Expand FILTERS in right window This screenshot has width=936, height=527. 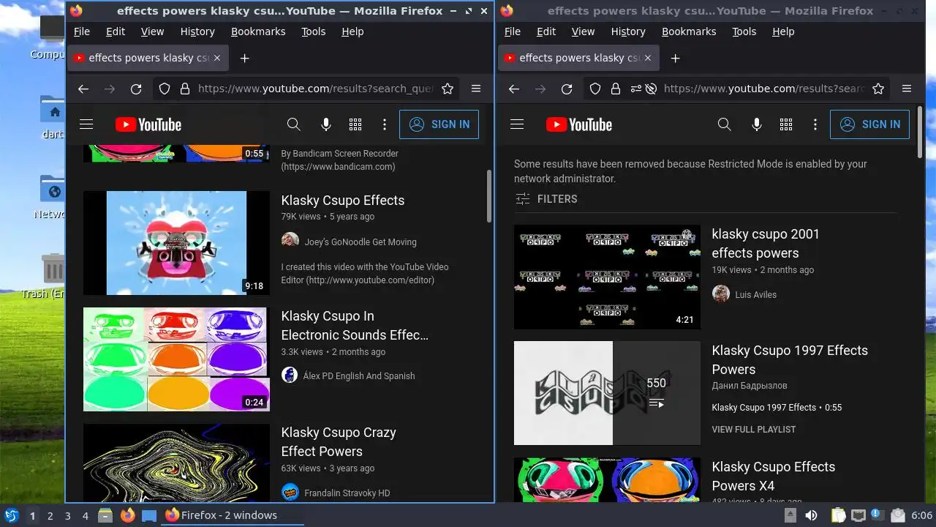[x=546, y=199]
